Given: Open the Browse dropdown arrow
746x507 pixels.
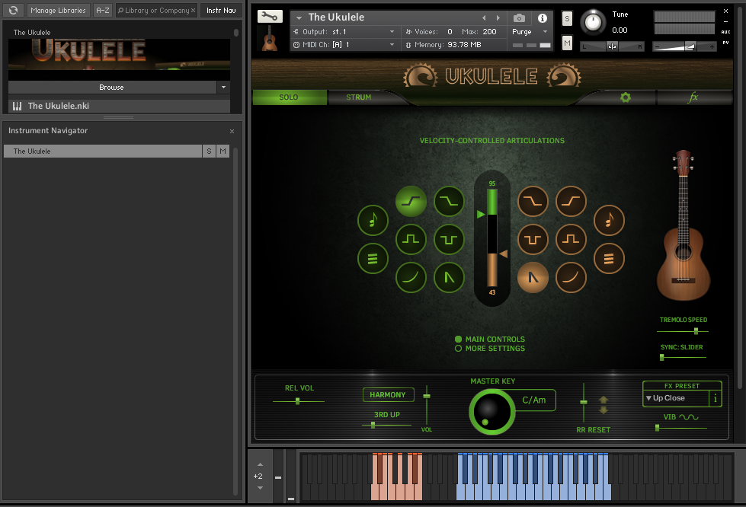Looking at the screenshot, I should tap(223, 88).
